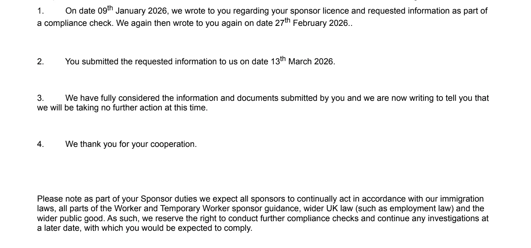Click the paragraph number 4 marker
This screenshot has width=531, height=248.
(40, 144)
